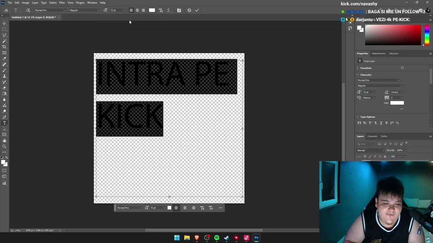Select the Path Selection tool
The height and width of the screenshot is (243, 433).
pos(4,129)
